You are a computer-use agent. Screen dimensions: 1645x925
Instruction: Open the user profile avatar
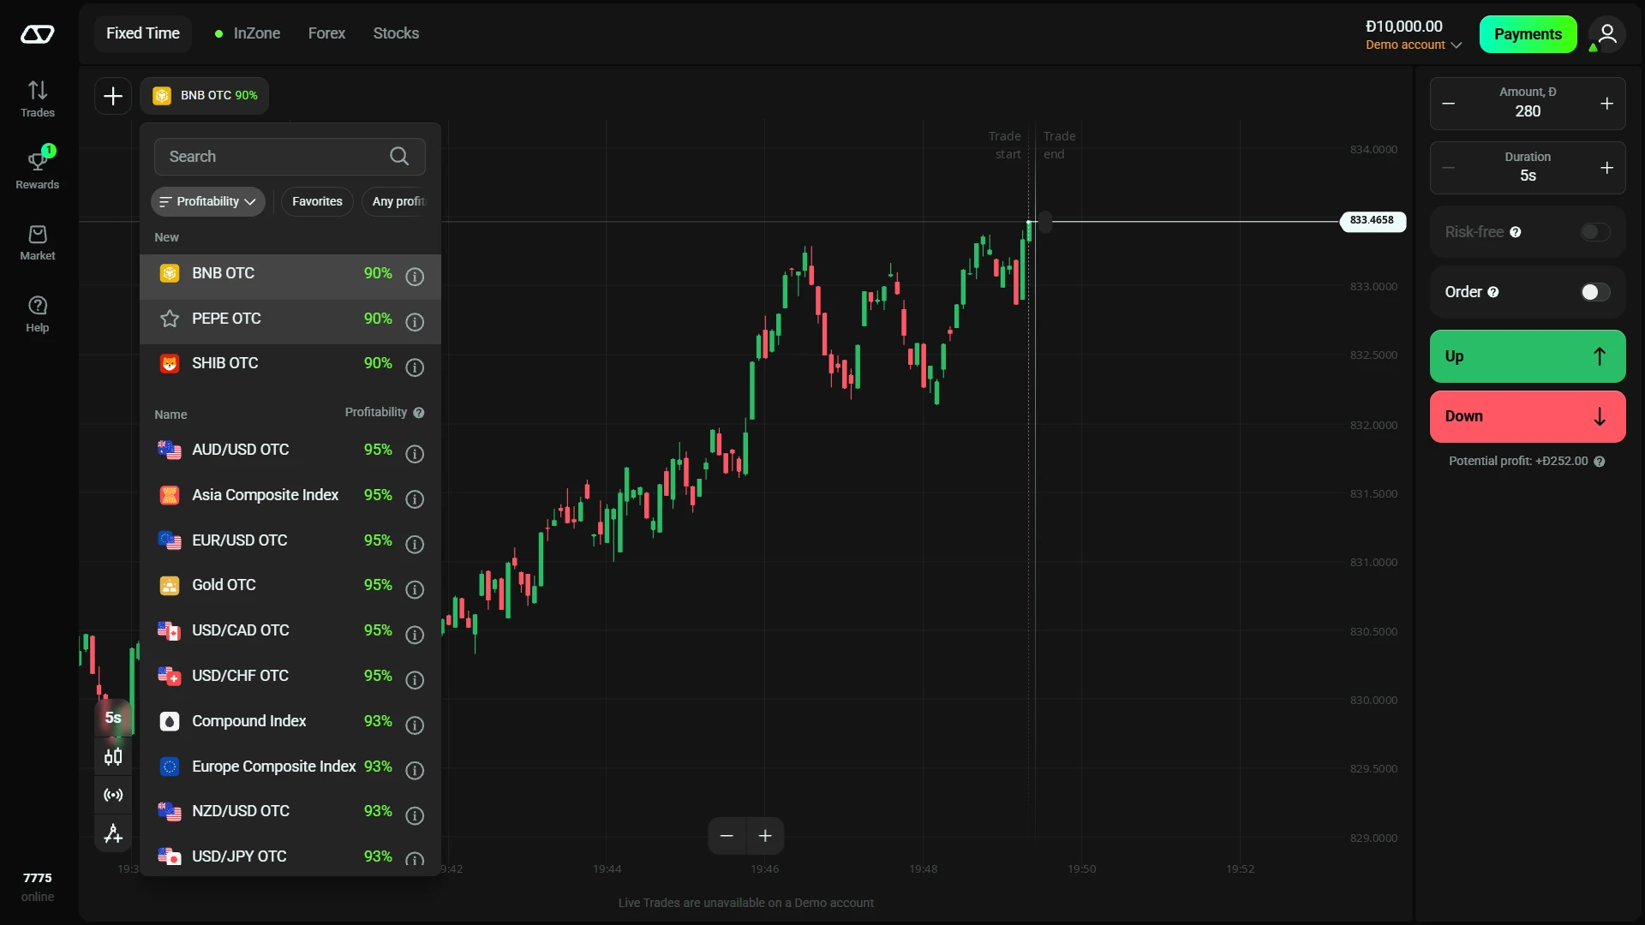(1607, 34)
